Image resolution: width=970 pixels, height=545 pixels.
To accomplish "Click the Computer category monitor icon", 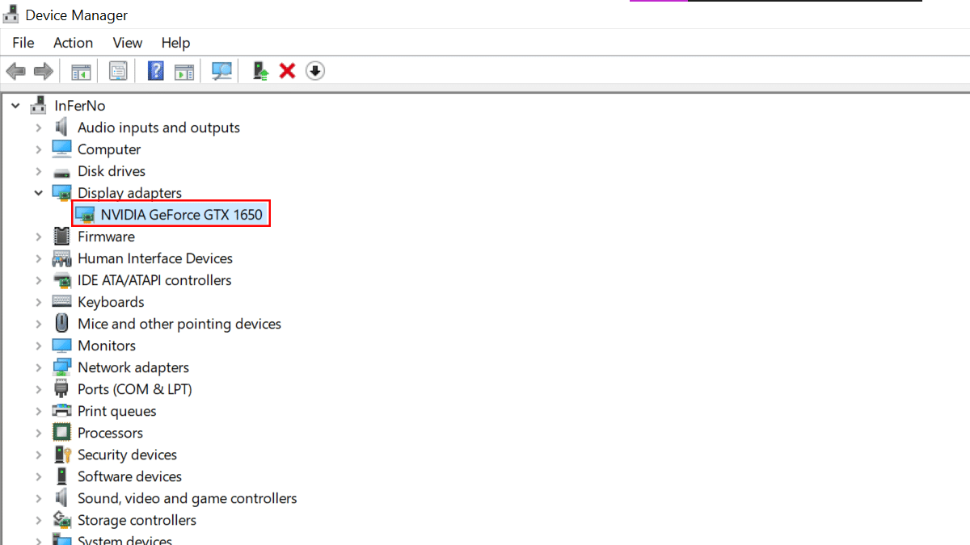I will 61,149.
